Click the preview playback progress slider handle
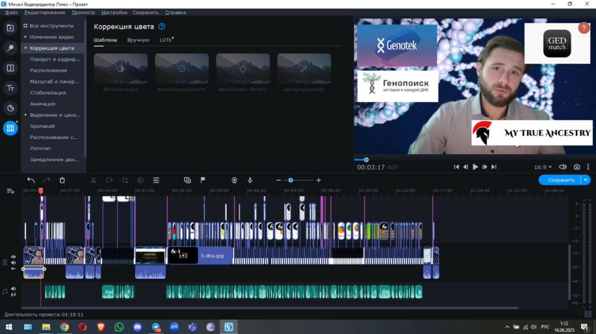This screenshot has height=334, width=596. (x=366, y=160)
